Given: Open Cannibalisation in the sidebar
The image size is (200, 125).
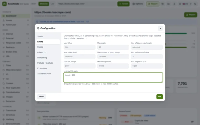Looking at the screenshot, I should [16, 92].
